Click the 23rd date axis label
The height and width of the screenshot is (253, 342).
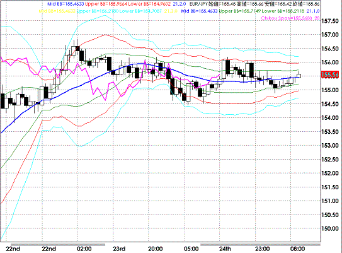click(119, 249)
